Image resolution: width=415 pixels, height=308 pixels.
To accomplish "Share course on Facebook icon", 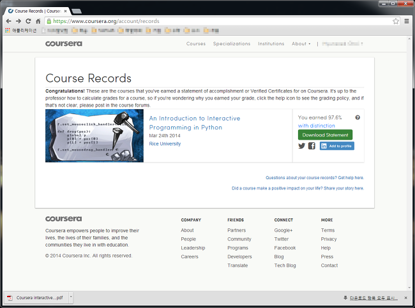I will coord(312,145).
